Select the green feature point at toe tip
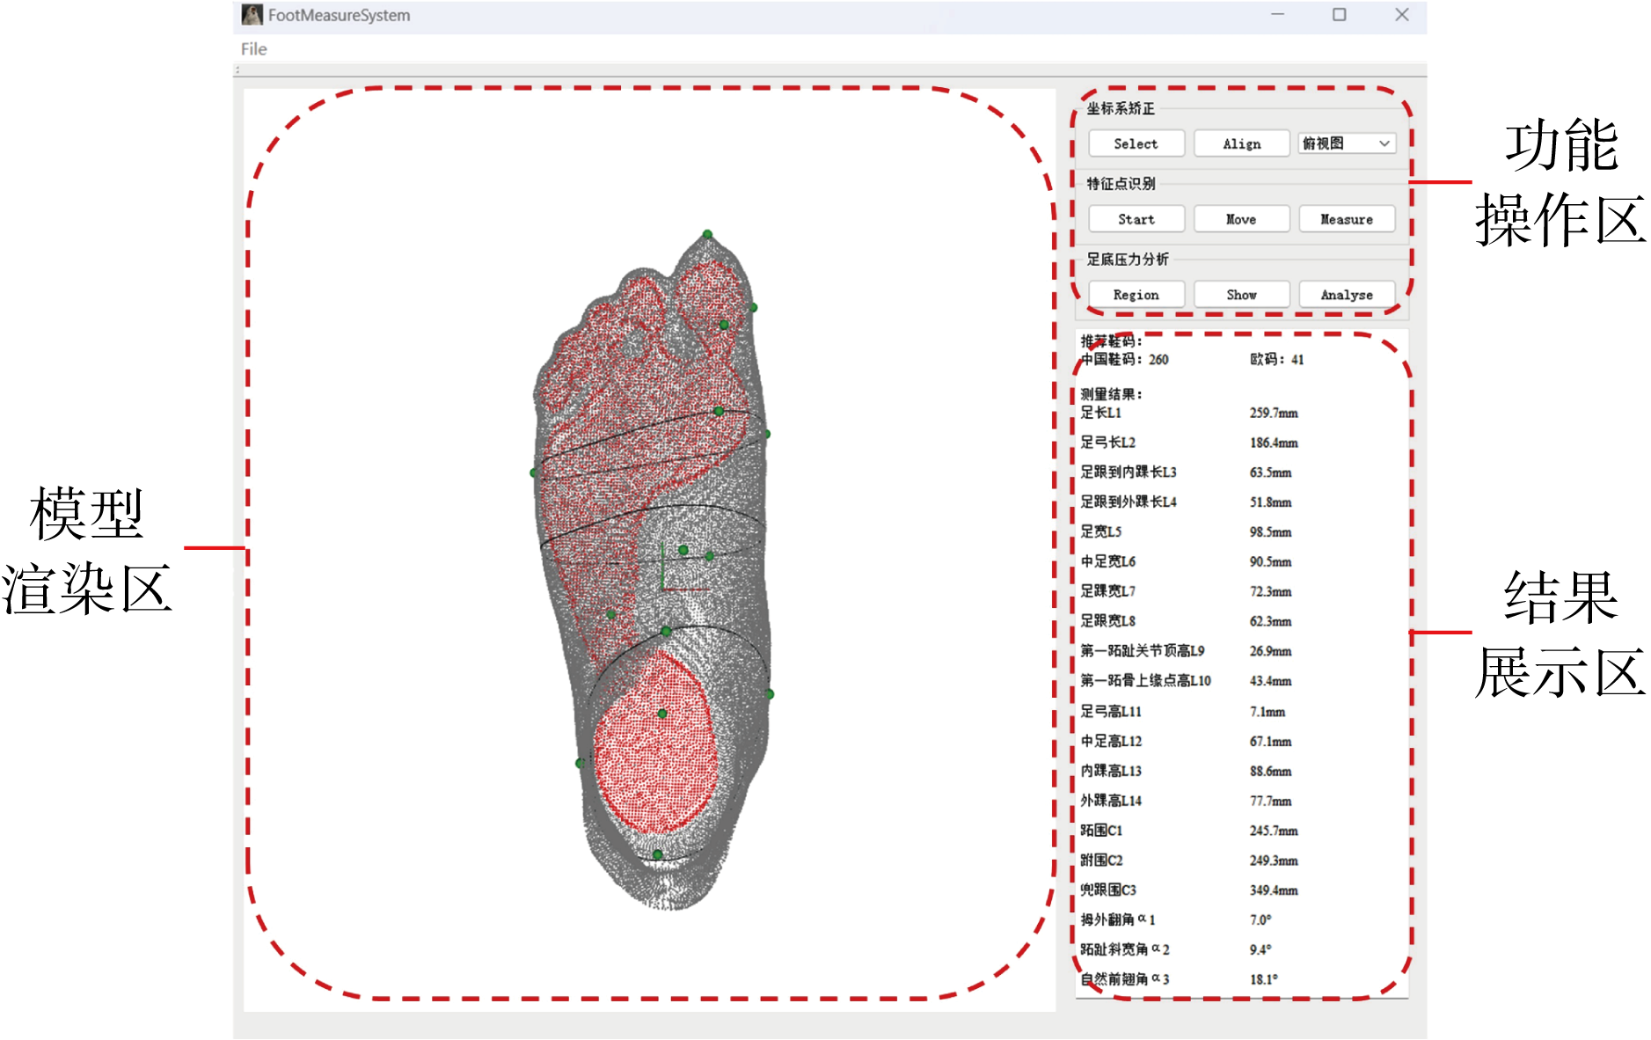The height and width of the screenshot is (1040, 1651). point(707,234)
